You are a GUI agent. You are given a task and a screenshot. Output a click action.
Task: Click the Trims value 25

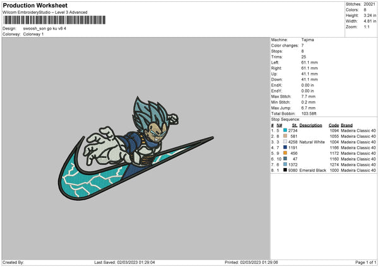304,57
